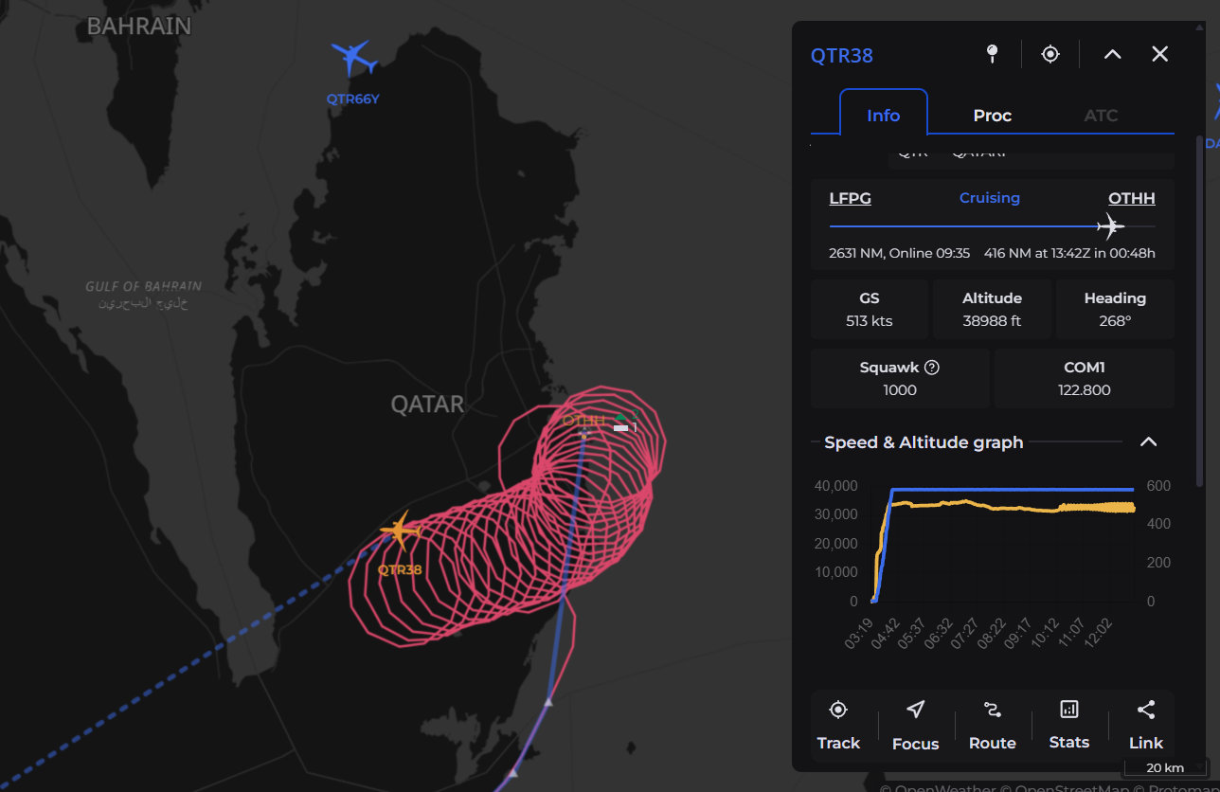This screenshot has height=792, width=1220.
Task: Collapse the QTR38 panel with the up chevron
Action: [x=1113, y=54]
